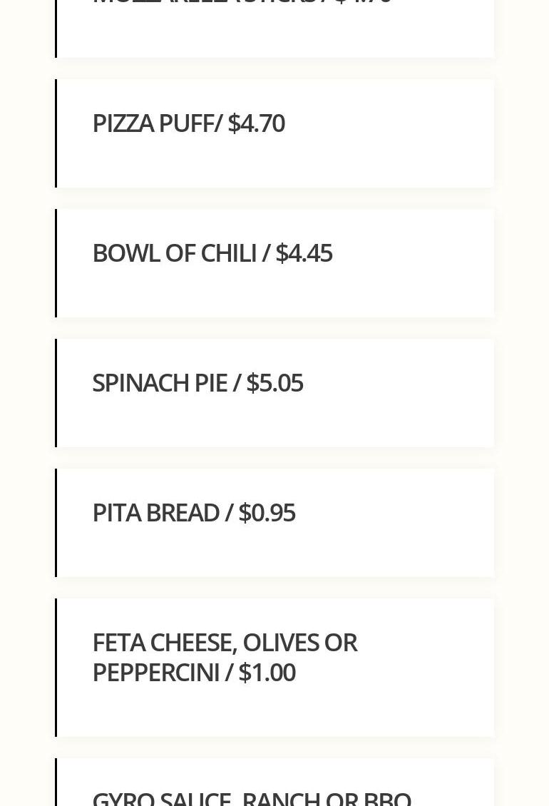Click the $0.95 Pita Bread price
Viewport: 549px width, 806px height.
(267, 513)
